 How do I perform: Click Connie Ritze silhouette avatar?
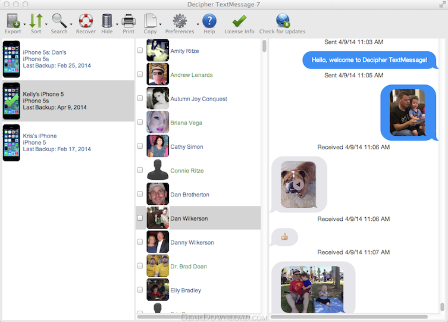[158, 170]
